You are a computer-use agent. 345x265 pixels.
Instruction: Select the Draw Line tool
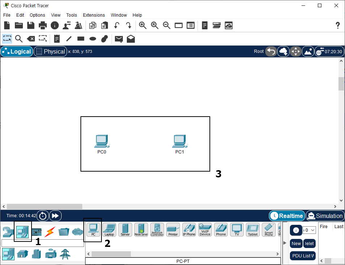(x=69, y=39)
